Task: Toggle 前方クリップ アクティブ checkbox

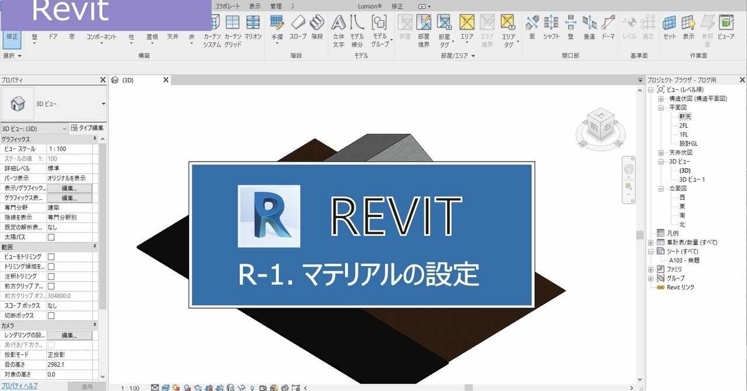Action: coord(51,287)
